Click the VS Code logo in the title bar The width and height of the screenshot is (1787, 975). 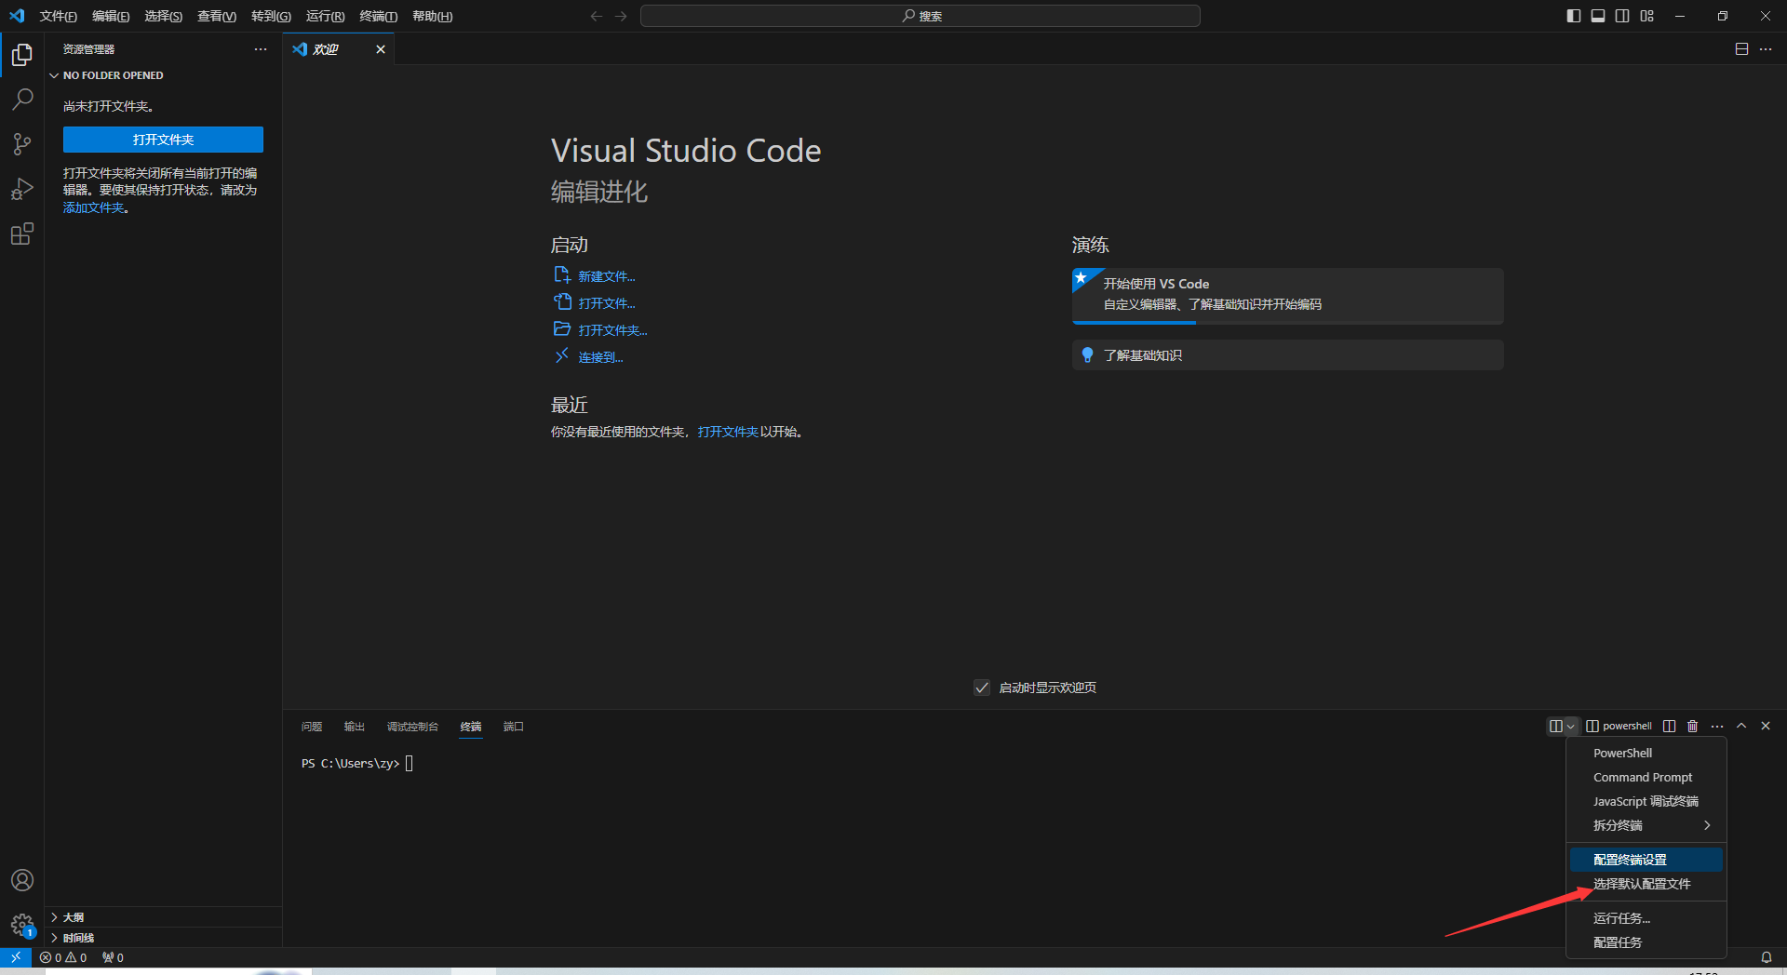click(17, 16)
